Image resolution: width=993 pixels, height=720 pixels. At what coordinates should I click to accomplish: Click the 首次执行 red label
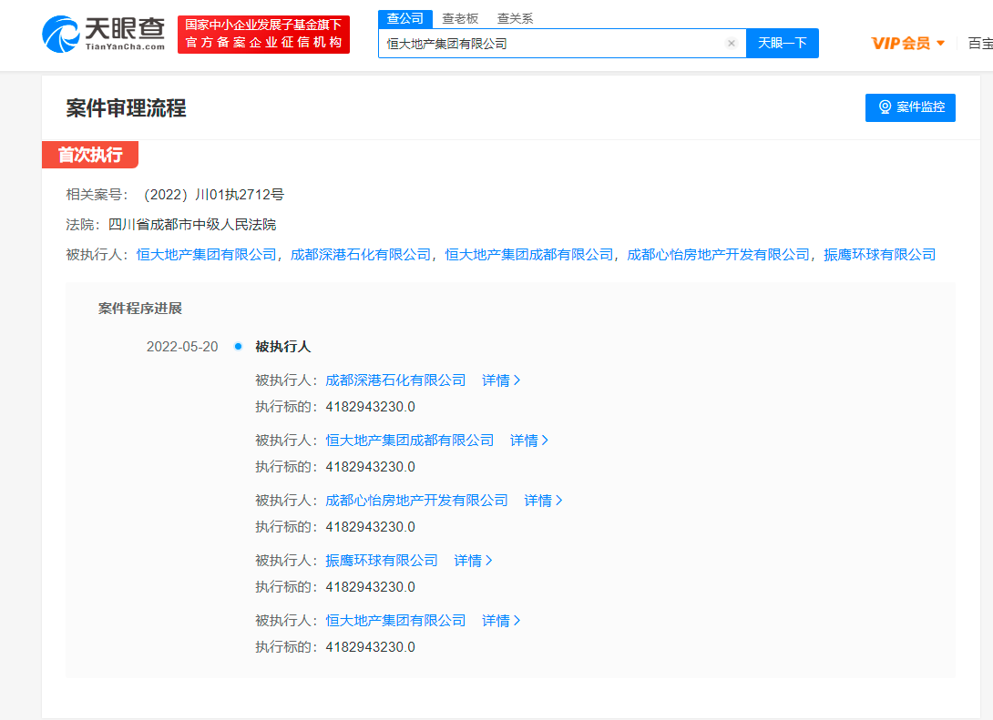click(x=90, y=155)
